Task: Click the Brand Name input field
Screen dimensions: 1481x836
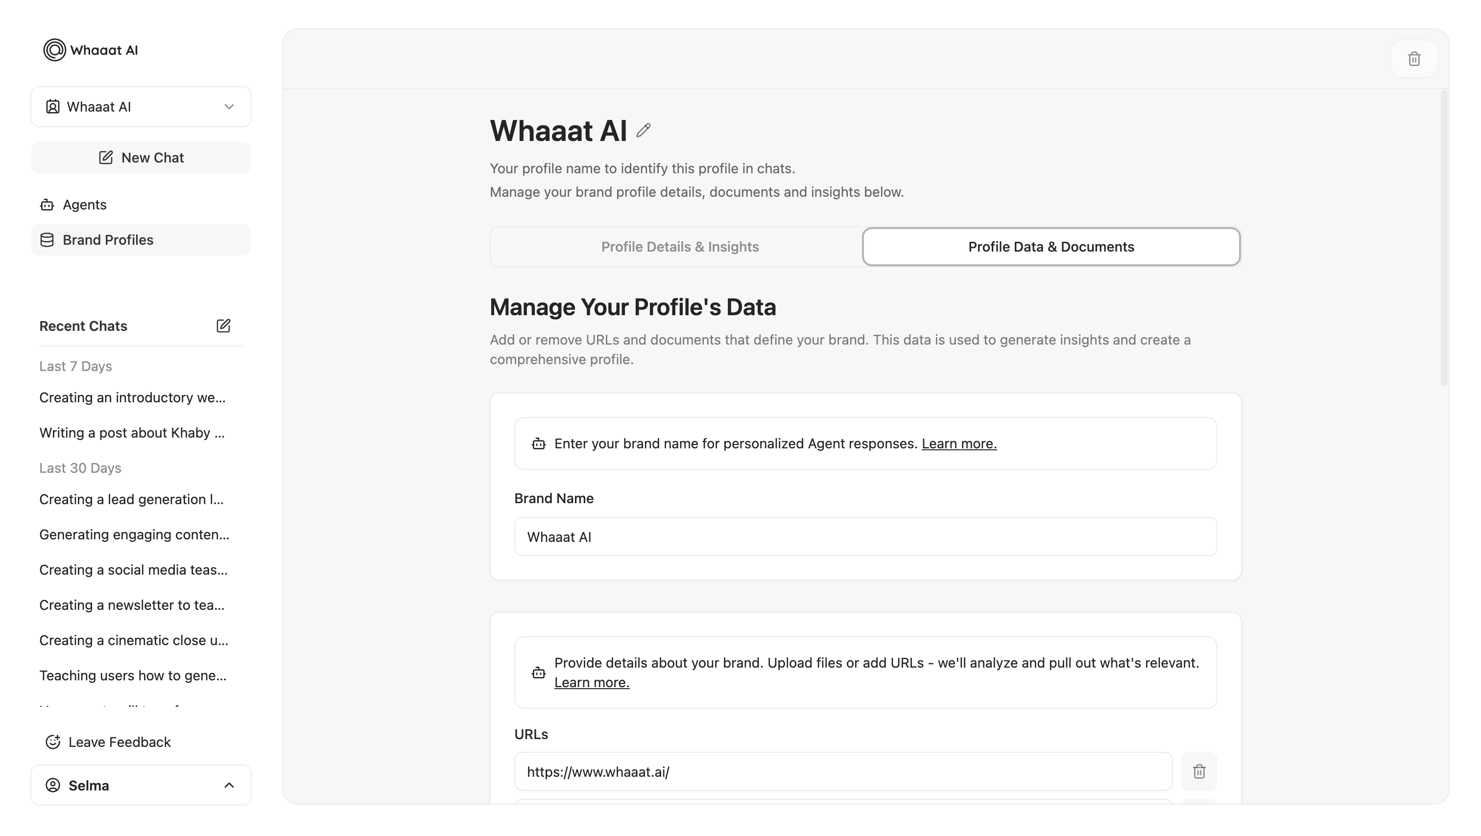Action: click(865, 536)
